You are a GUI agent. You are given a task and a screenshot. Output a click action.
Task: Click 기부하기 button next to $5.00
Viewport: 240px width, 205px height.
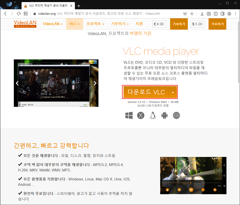(x=217, y=24)
